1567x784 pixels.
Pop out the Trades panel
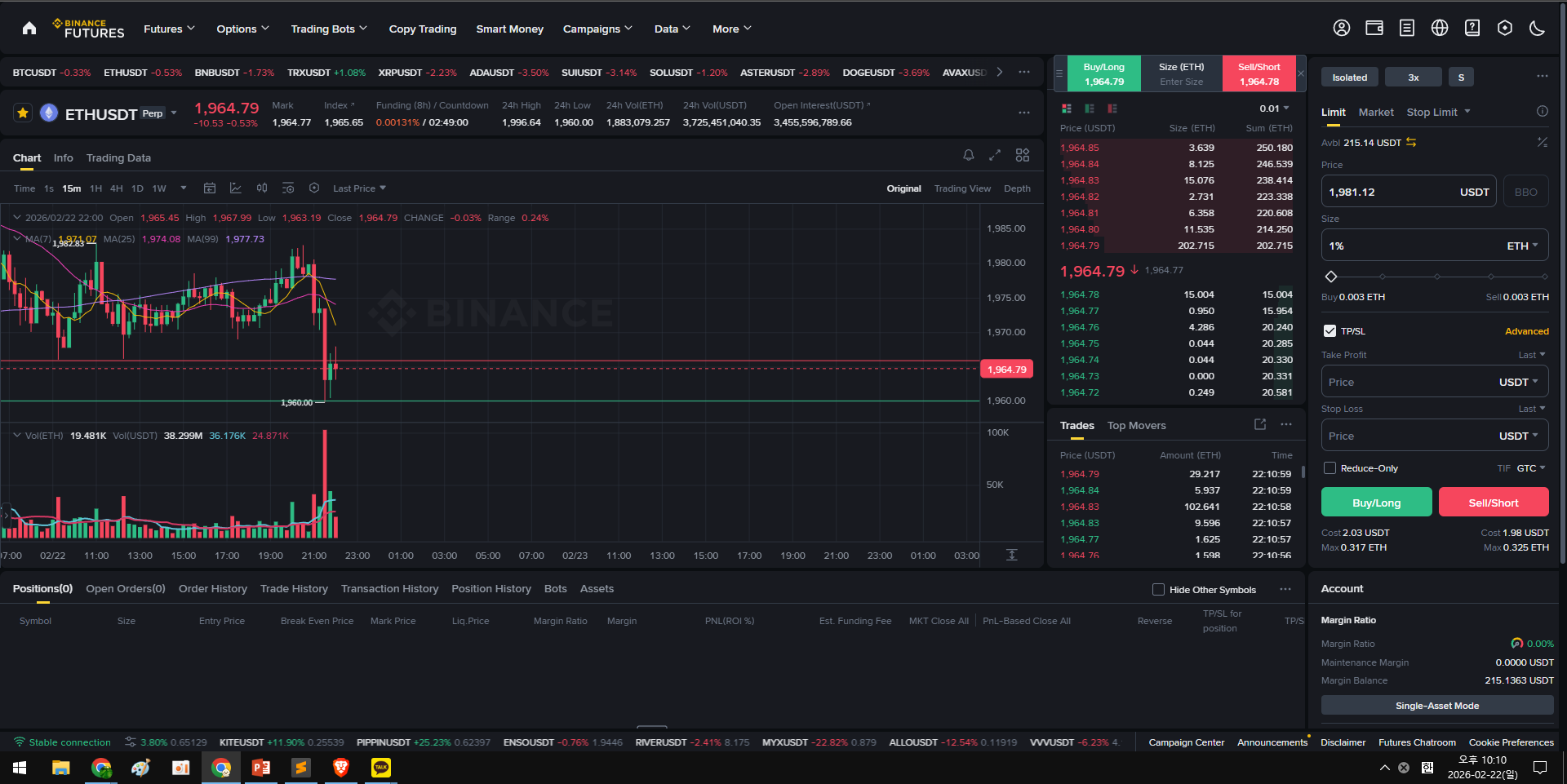[1260, 424]
